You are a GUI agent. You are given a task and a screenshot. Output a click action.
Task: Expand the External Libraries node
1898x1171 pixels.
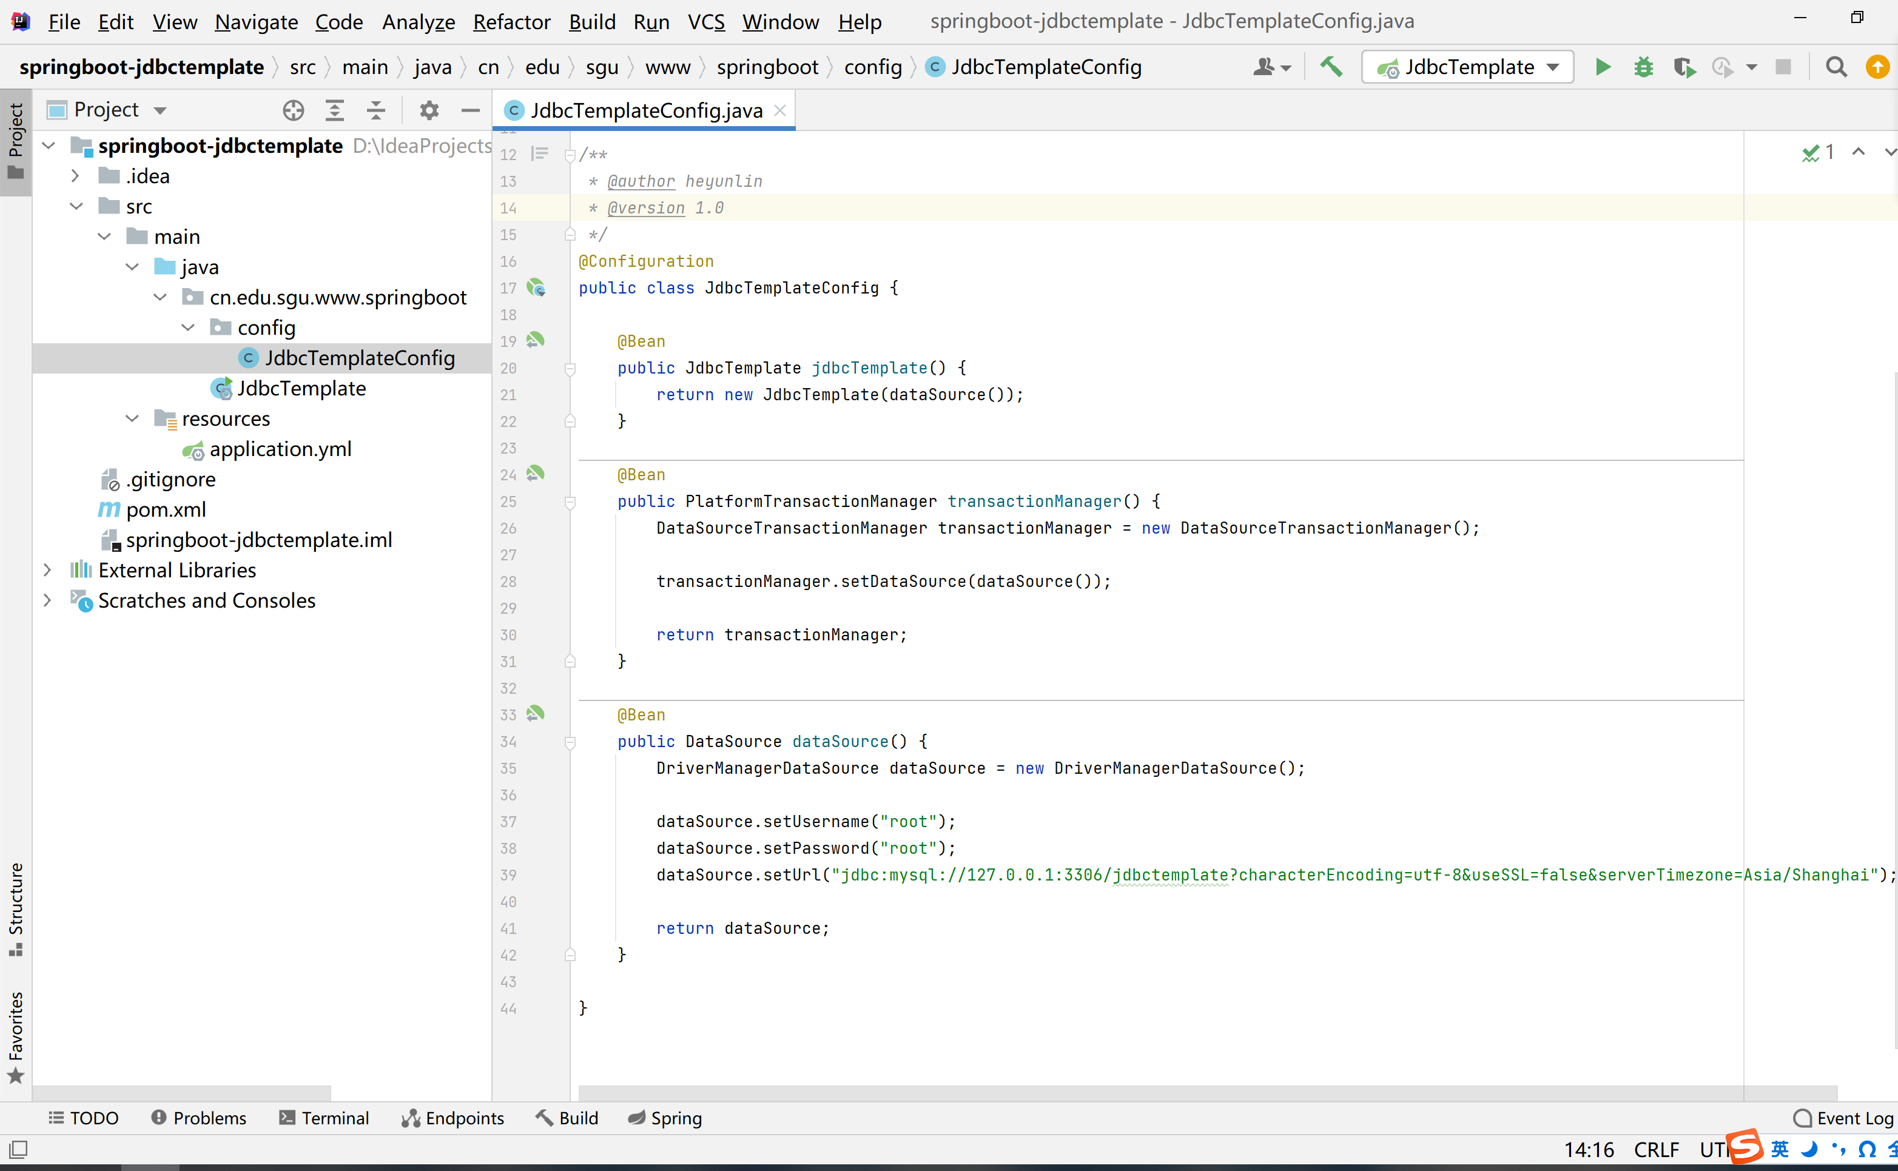point(48,569)
